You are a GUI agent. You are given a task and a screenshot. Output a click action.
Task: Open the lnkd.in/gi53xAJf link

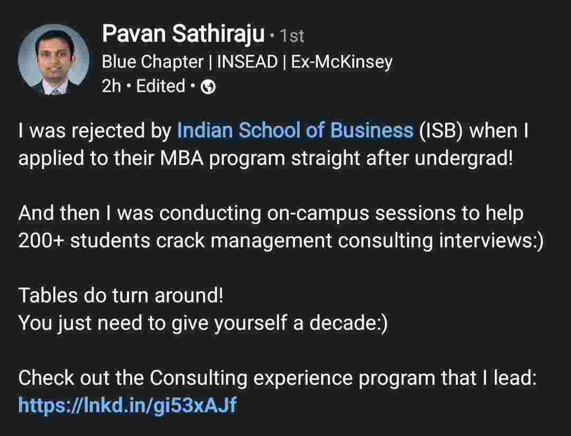pyautogui.click(x=127, y=405)
